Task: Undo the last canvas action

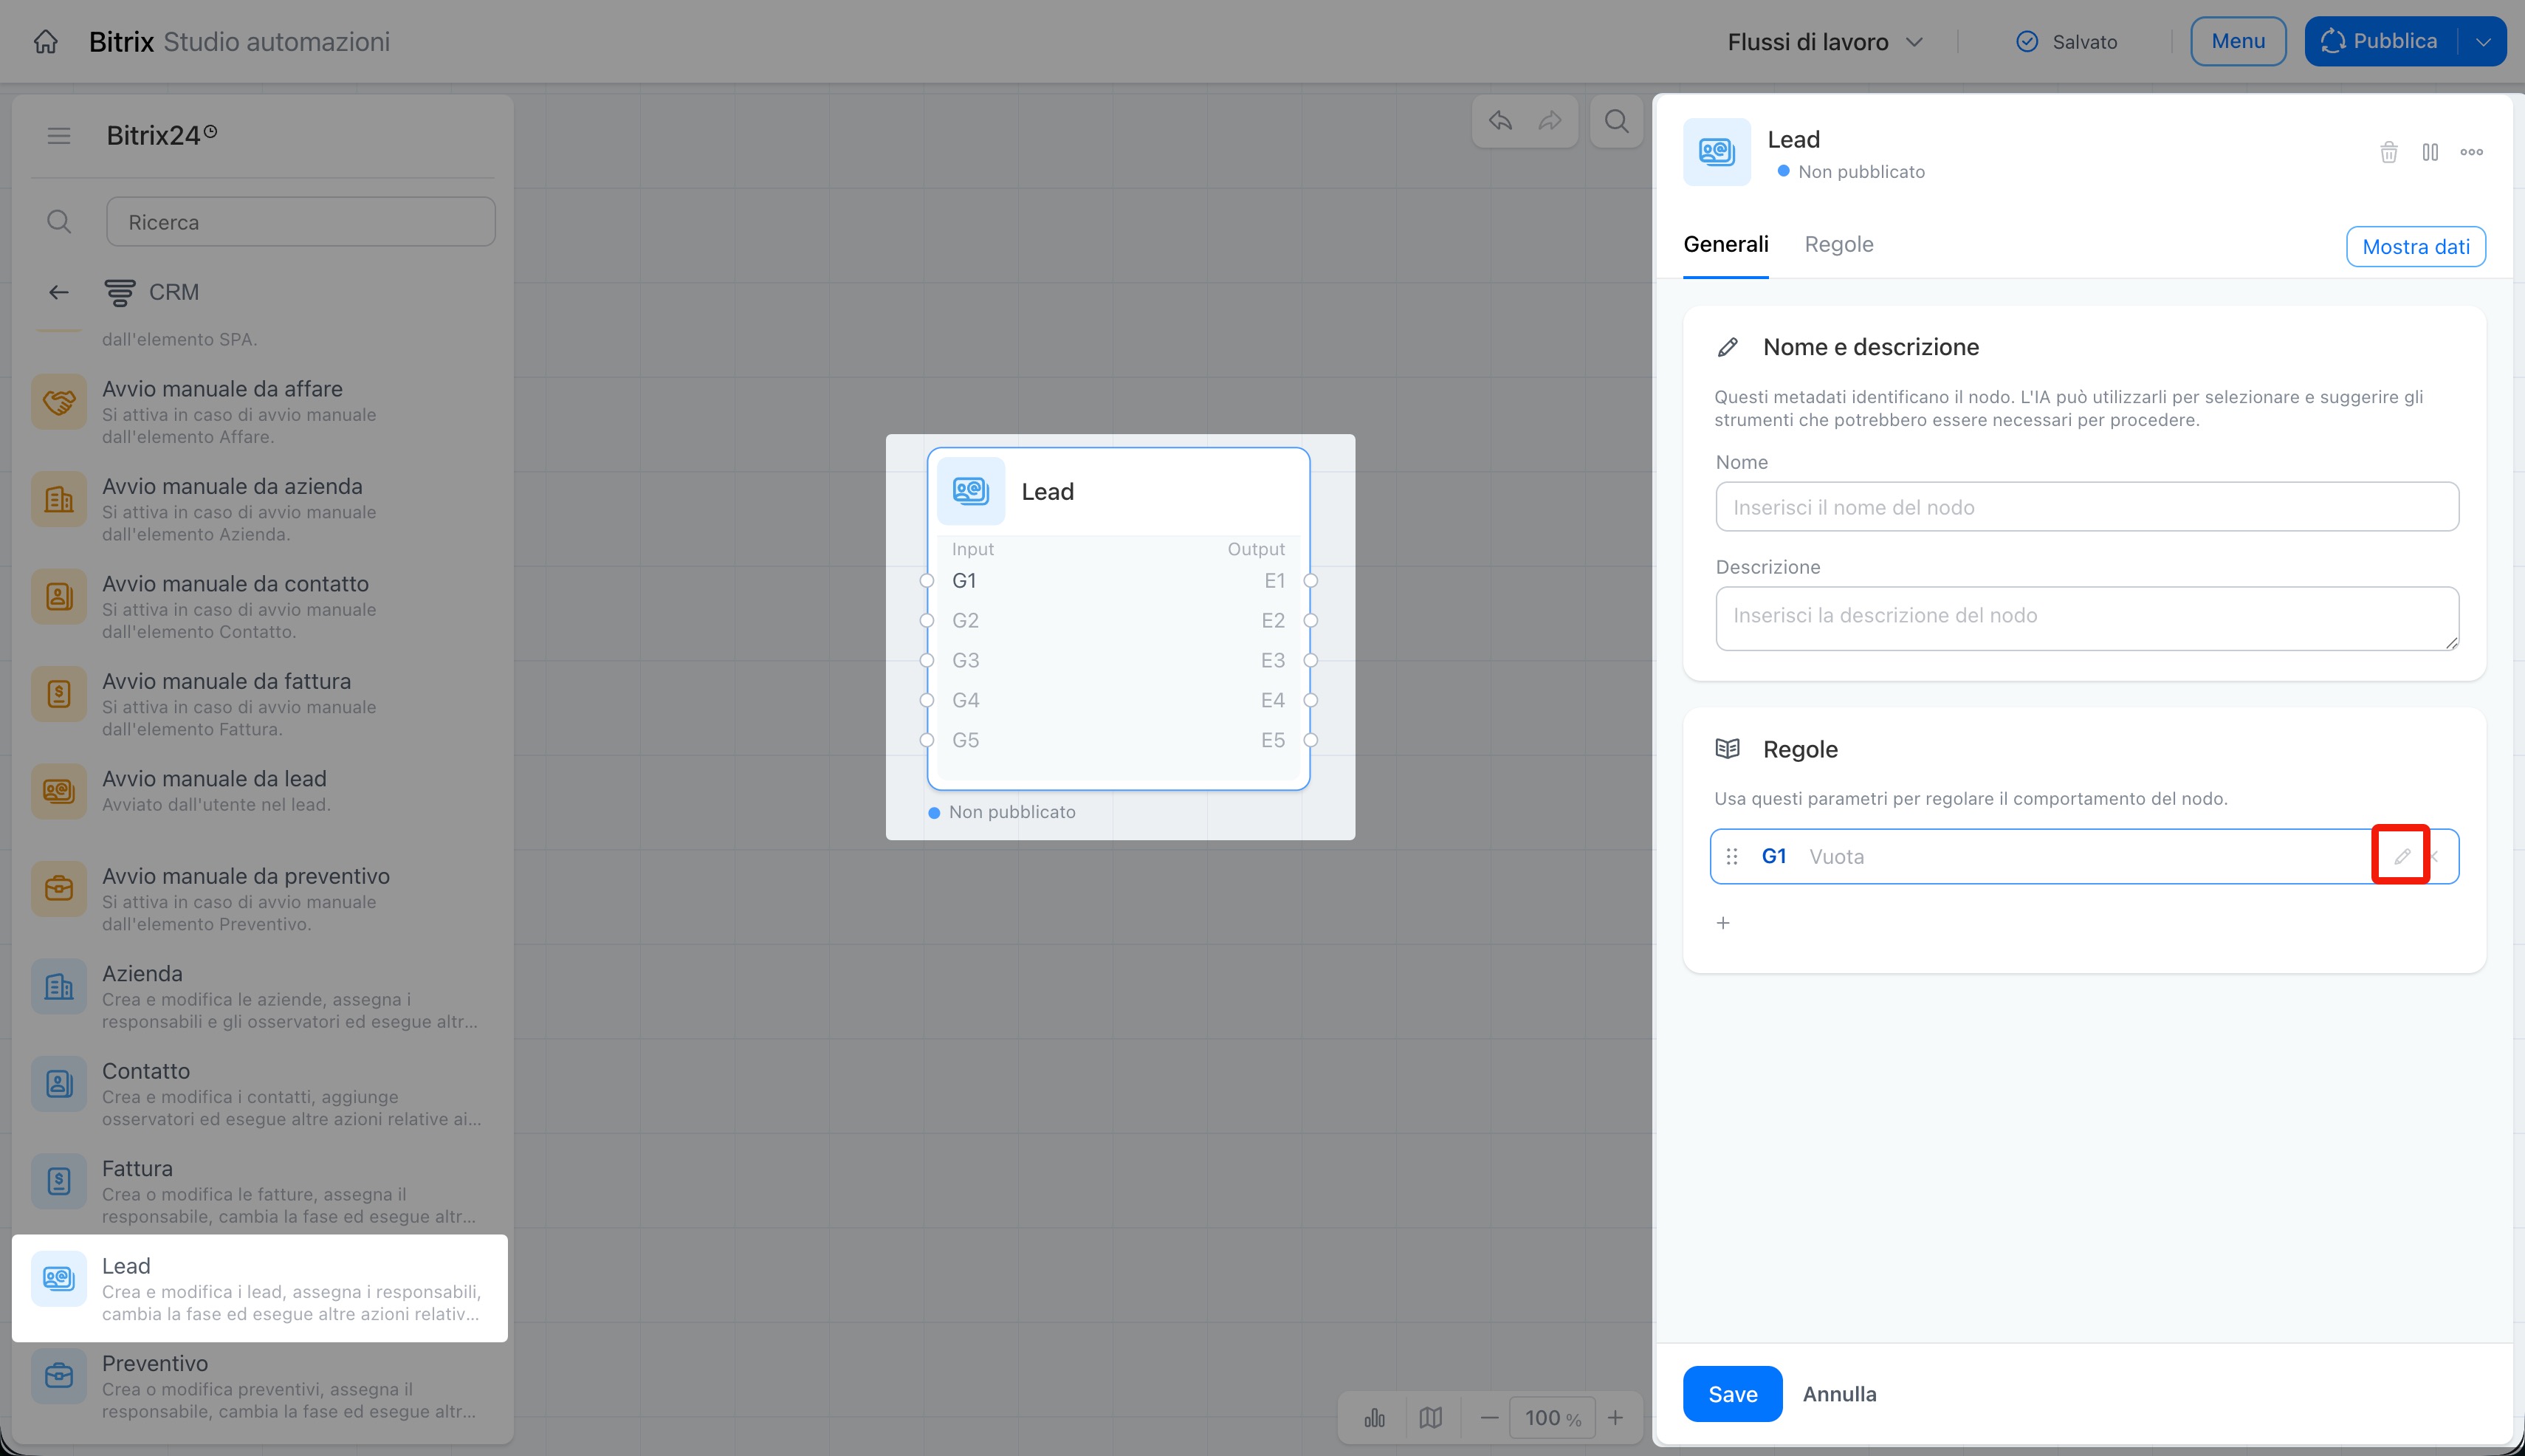Action: coord(1500,121)
